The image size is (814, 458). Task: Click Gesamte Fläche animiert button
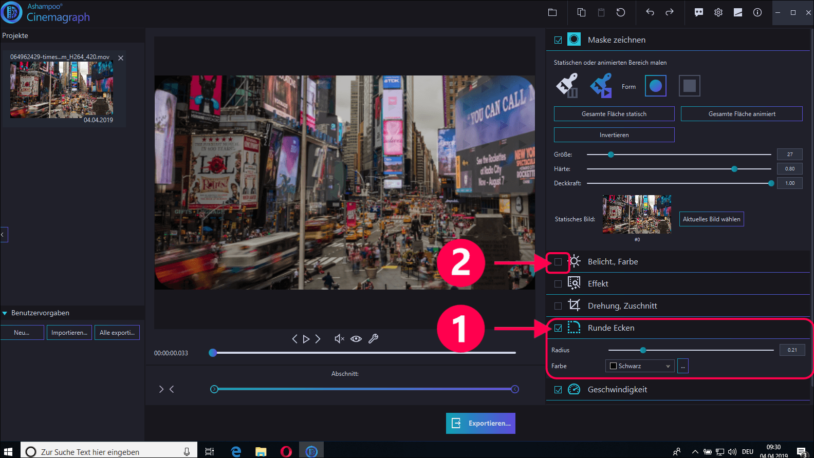pyautogui.click(x=742, y=114)
